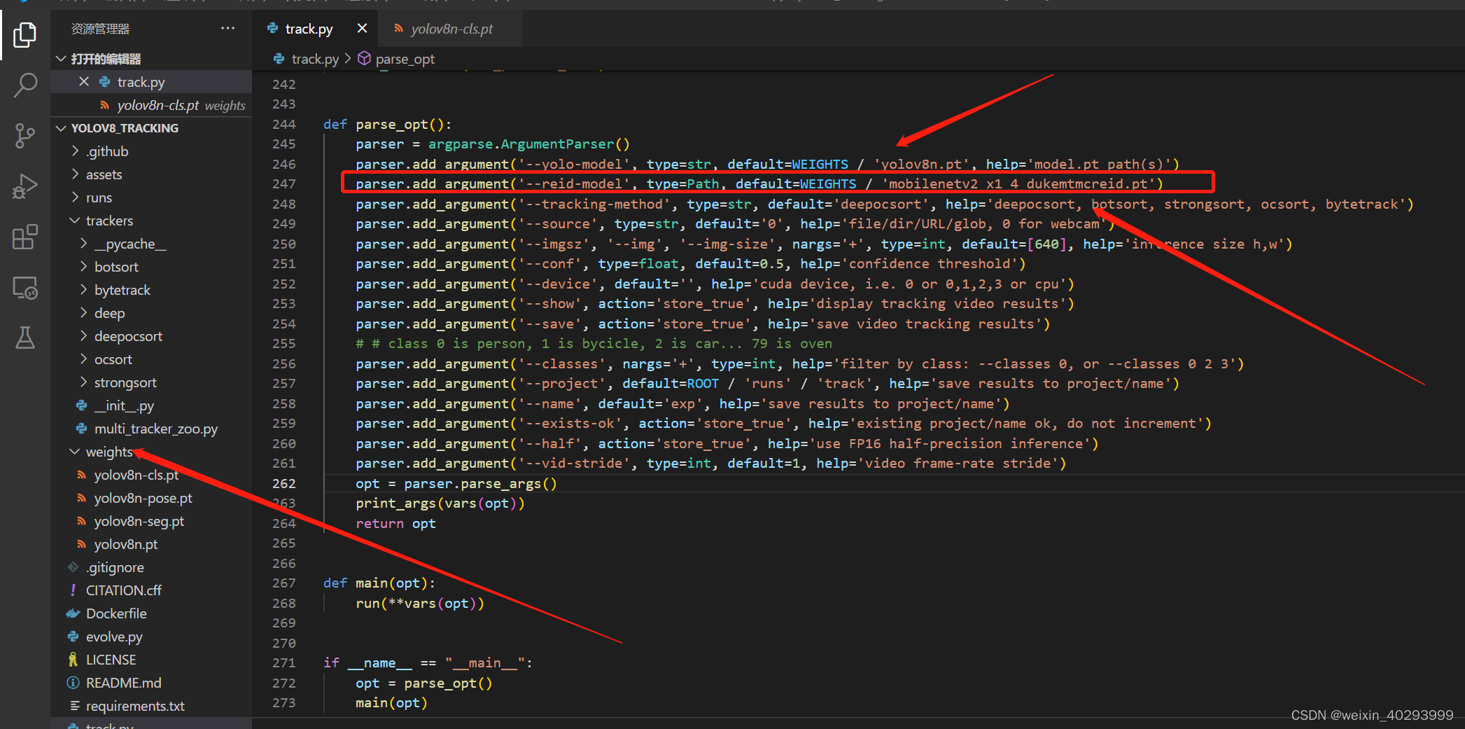Click the 'return opt' line
The height and width of the screenshot is (729, 1465).
(x=395, y=523)
